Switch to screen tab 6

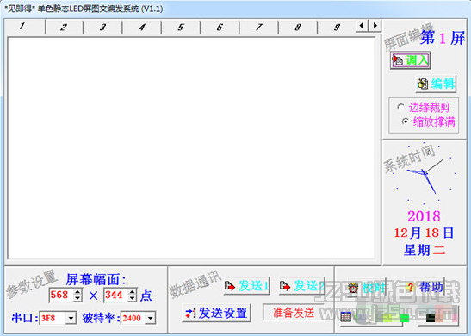(220, 28)
